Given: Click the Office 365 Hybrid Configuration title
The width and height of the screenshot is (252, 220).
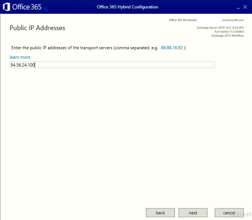Looking at the screenshot, I should (128, 7).
